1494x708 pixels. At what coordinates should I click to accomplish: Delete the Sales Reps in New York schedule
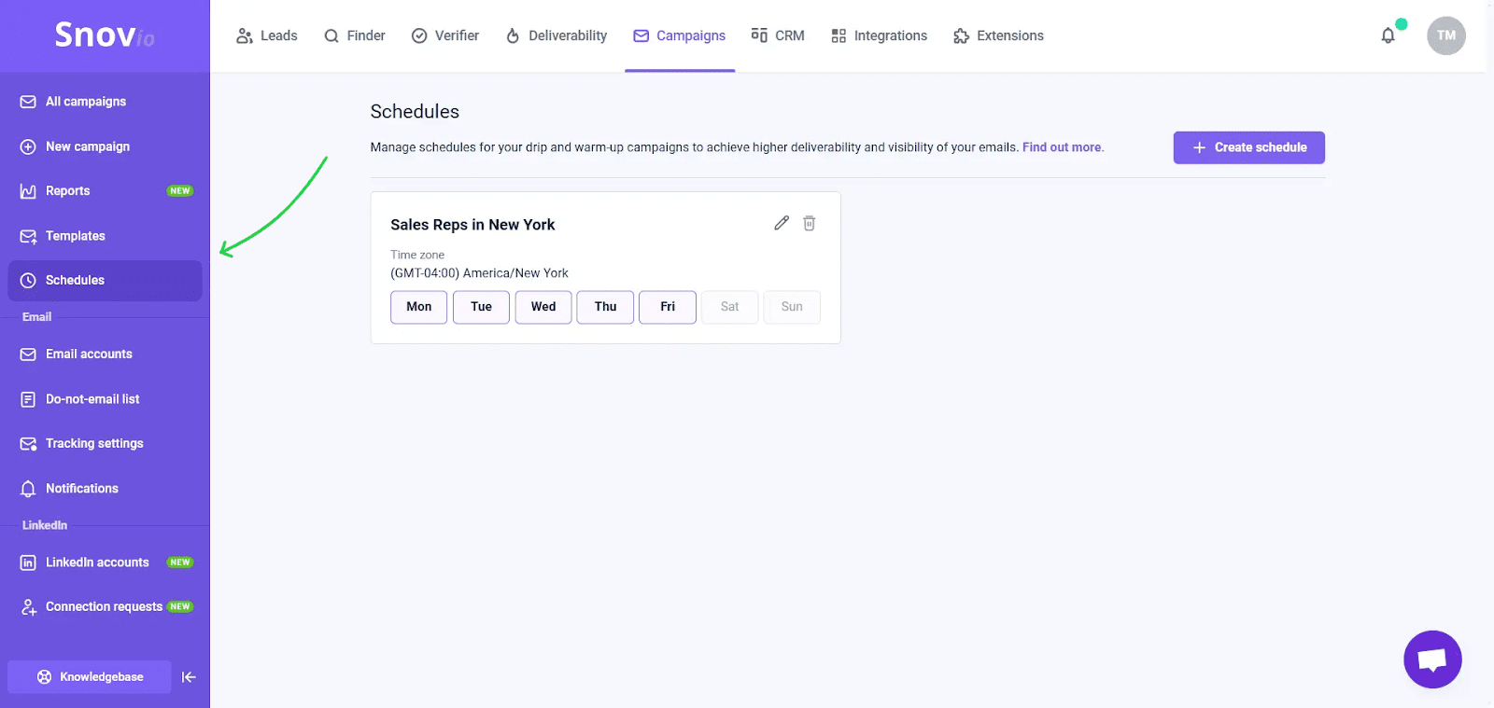point(810,223)
